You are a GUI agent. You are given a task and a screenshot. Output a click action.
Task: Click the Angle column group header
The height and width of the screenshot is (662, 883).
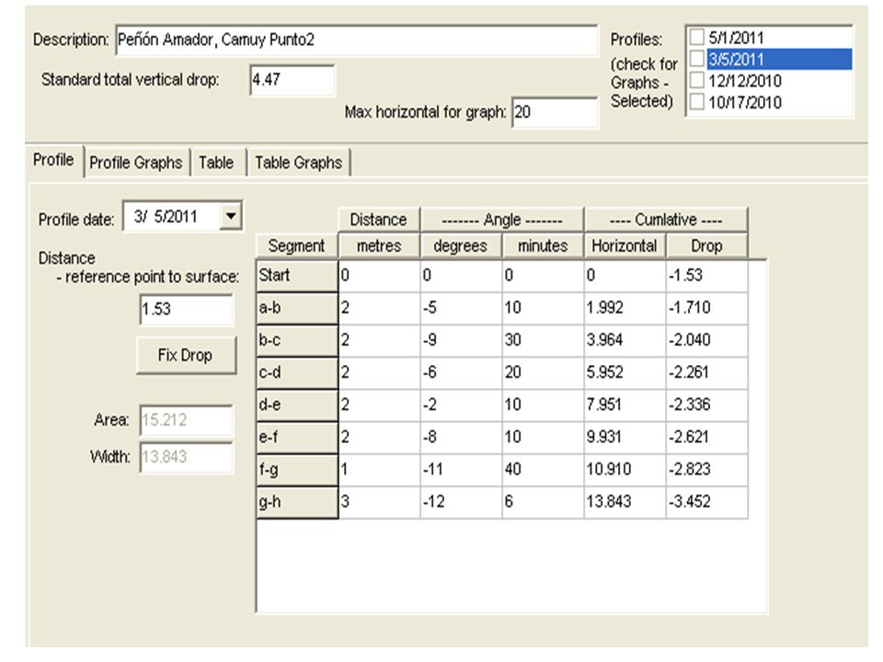[x=502, y=220]
